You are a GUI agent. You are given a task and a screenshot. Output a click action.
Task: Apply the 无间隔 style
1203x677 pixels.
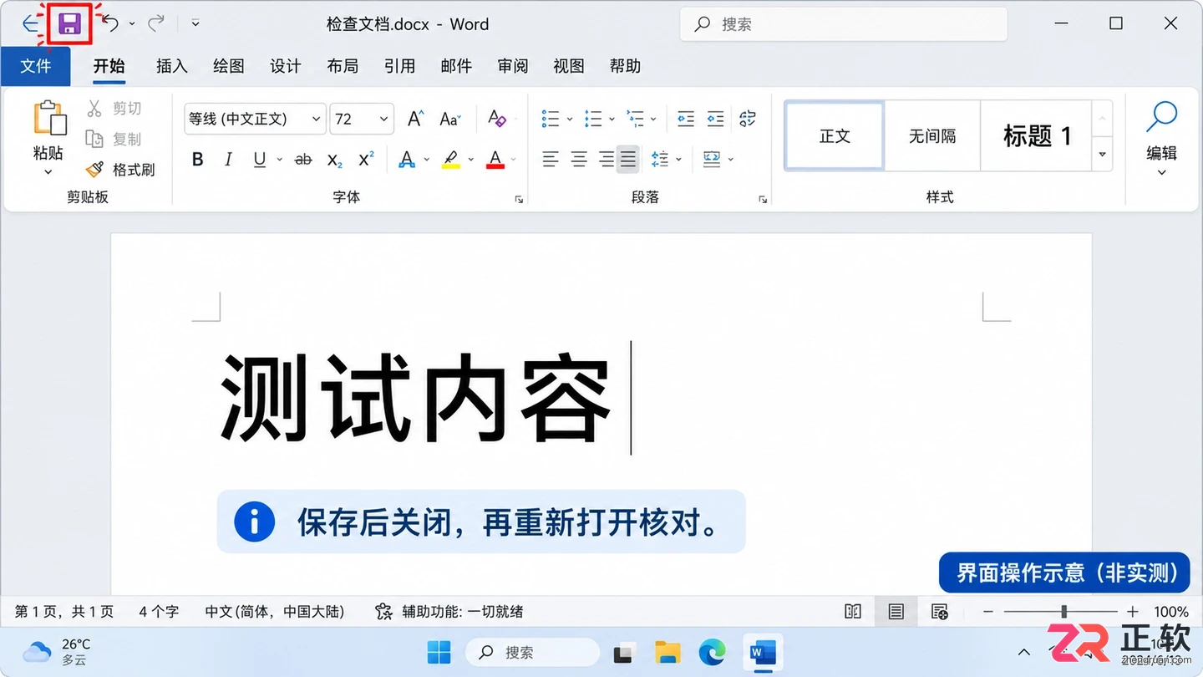click(932, 135)
